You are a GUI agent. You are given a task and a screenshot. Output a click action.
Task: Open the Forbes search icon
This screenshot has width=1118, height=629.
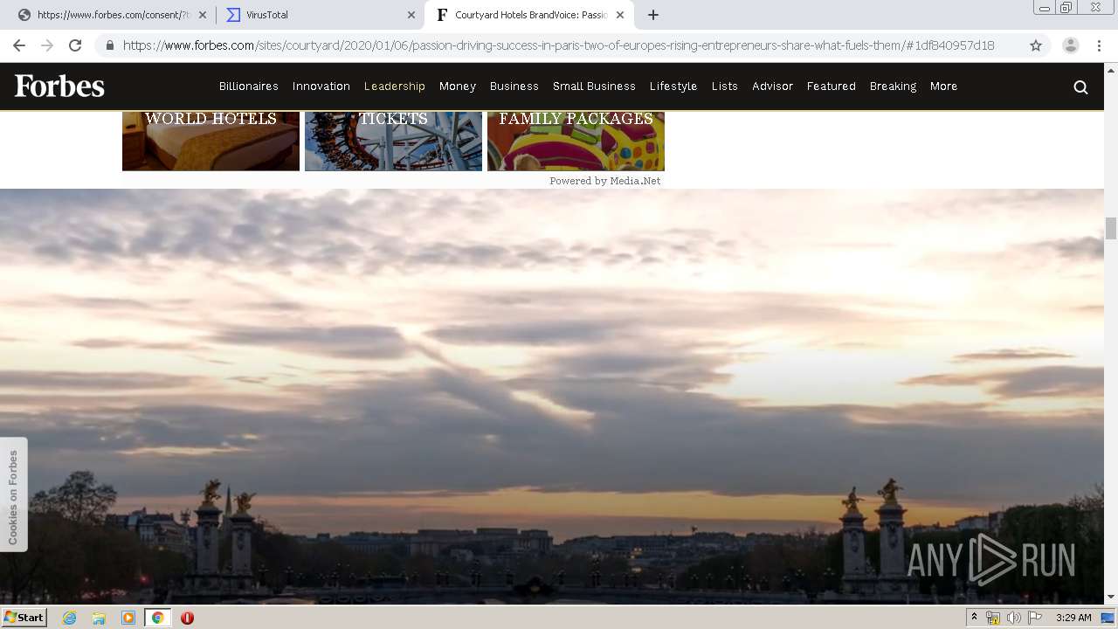(x=1080, y=86)
